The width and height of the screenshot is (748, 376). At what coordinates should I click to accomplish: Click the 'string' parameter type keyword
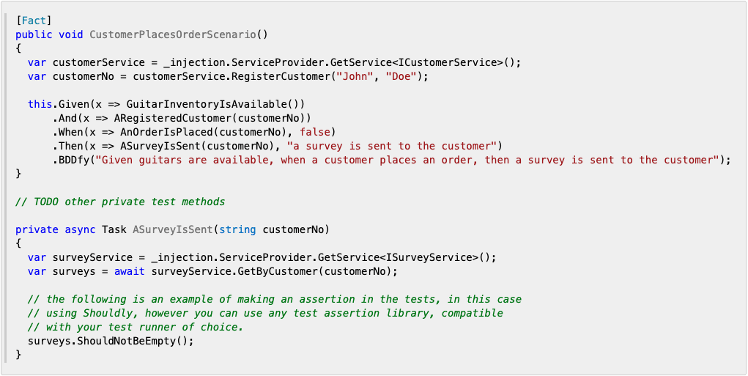[237, 229]
